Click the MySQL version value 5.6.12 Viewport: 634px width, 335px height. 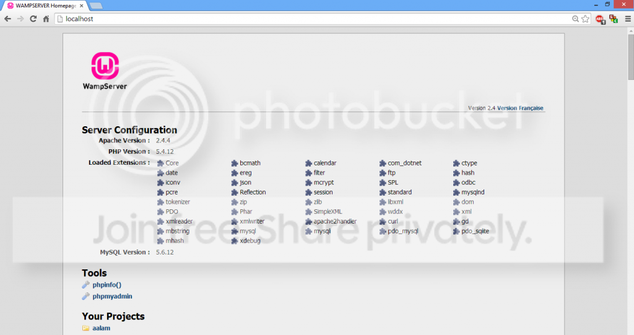pos(165,252)
